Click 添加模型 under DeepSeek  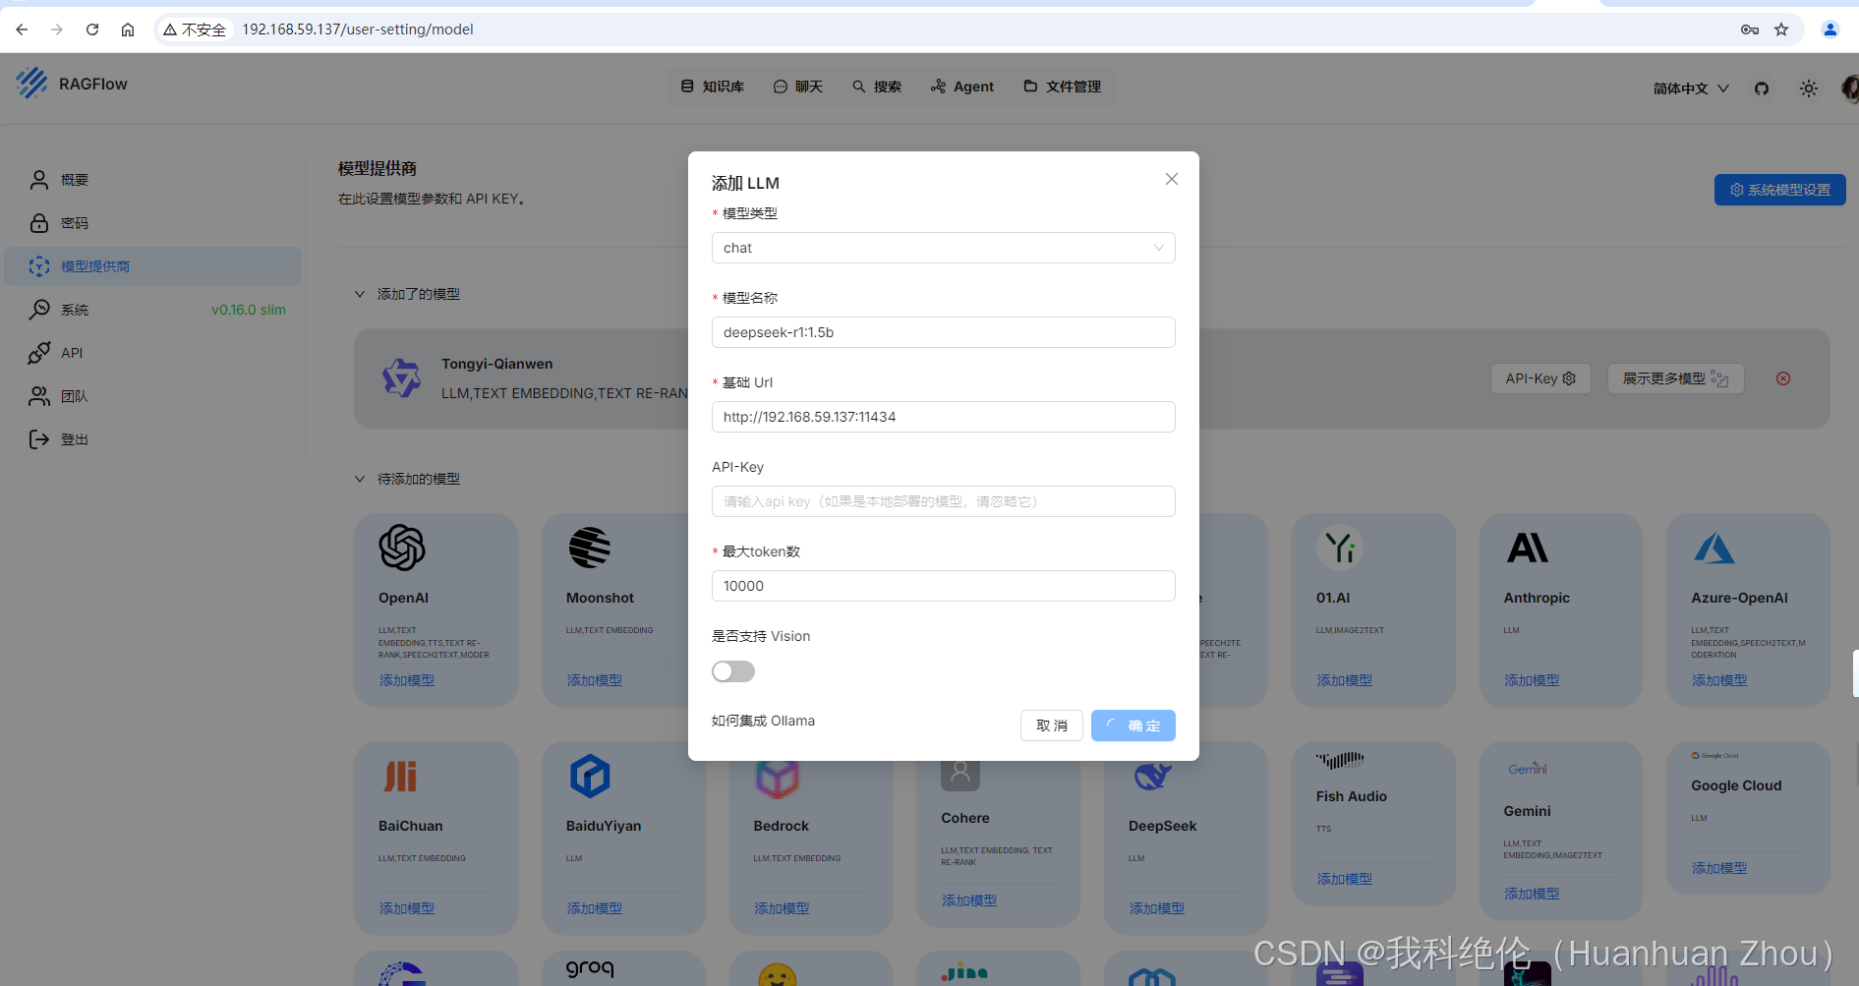click(1157, 908)
